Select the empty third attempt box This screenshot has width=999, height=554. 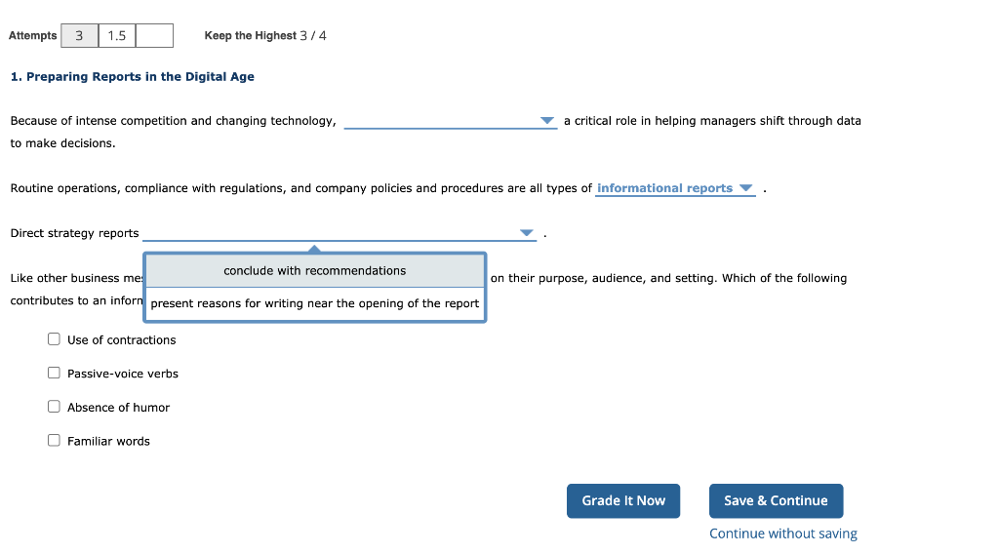coord(155,36)
